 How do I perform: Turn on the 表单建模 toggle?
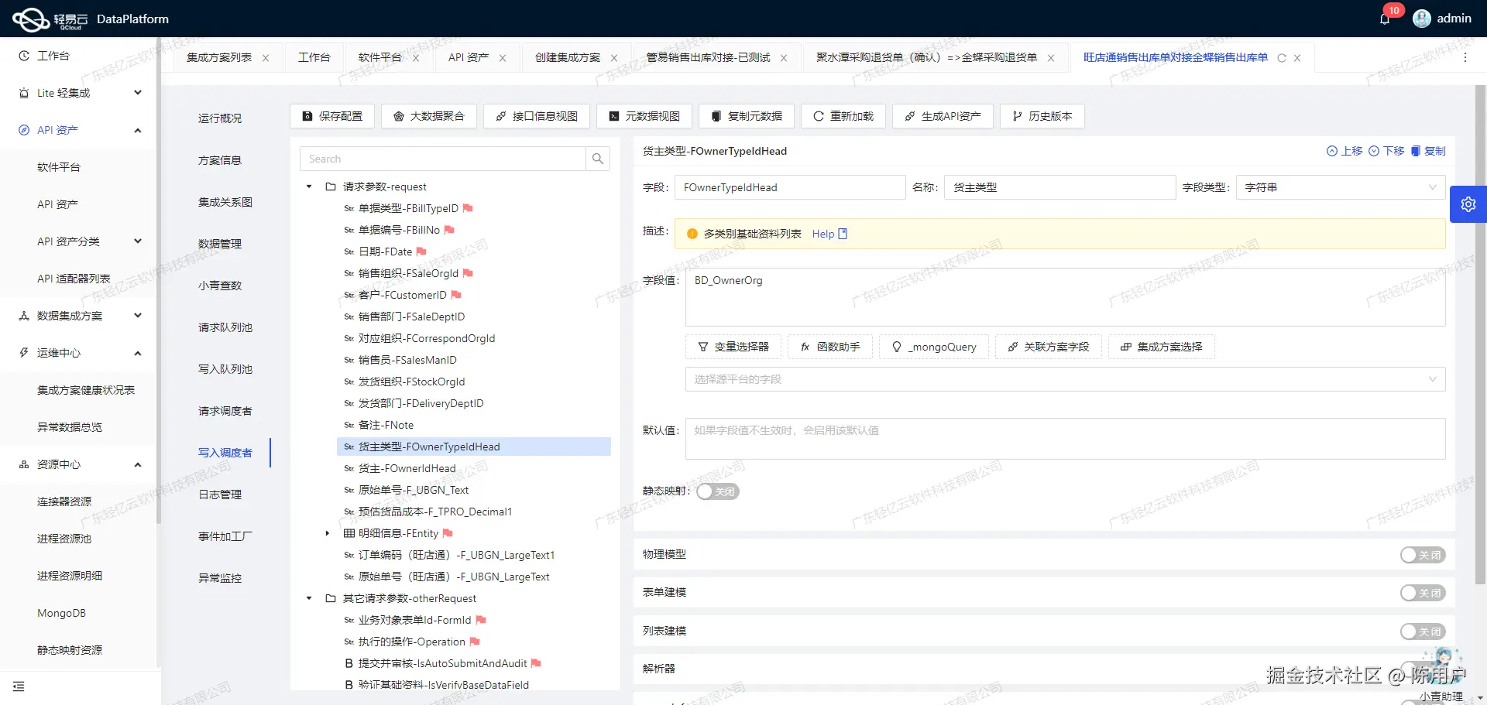[x=1422, y=593]
